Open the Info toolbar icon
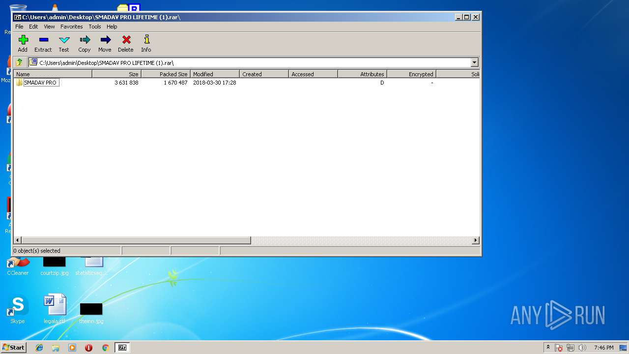Image resolution: width=629 pixels, height=354 pixels. [146, 43]
